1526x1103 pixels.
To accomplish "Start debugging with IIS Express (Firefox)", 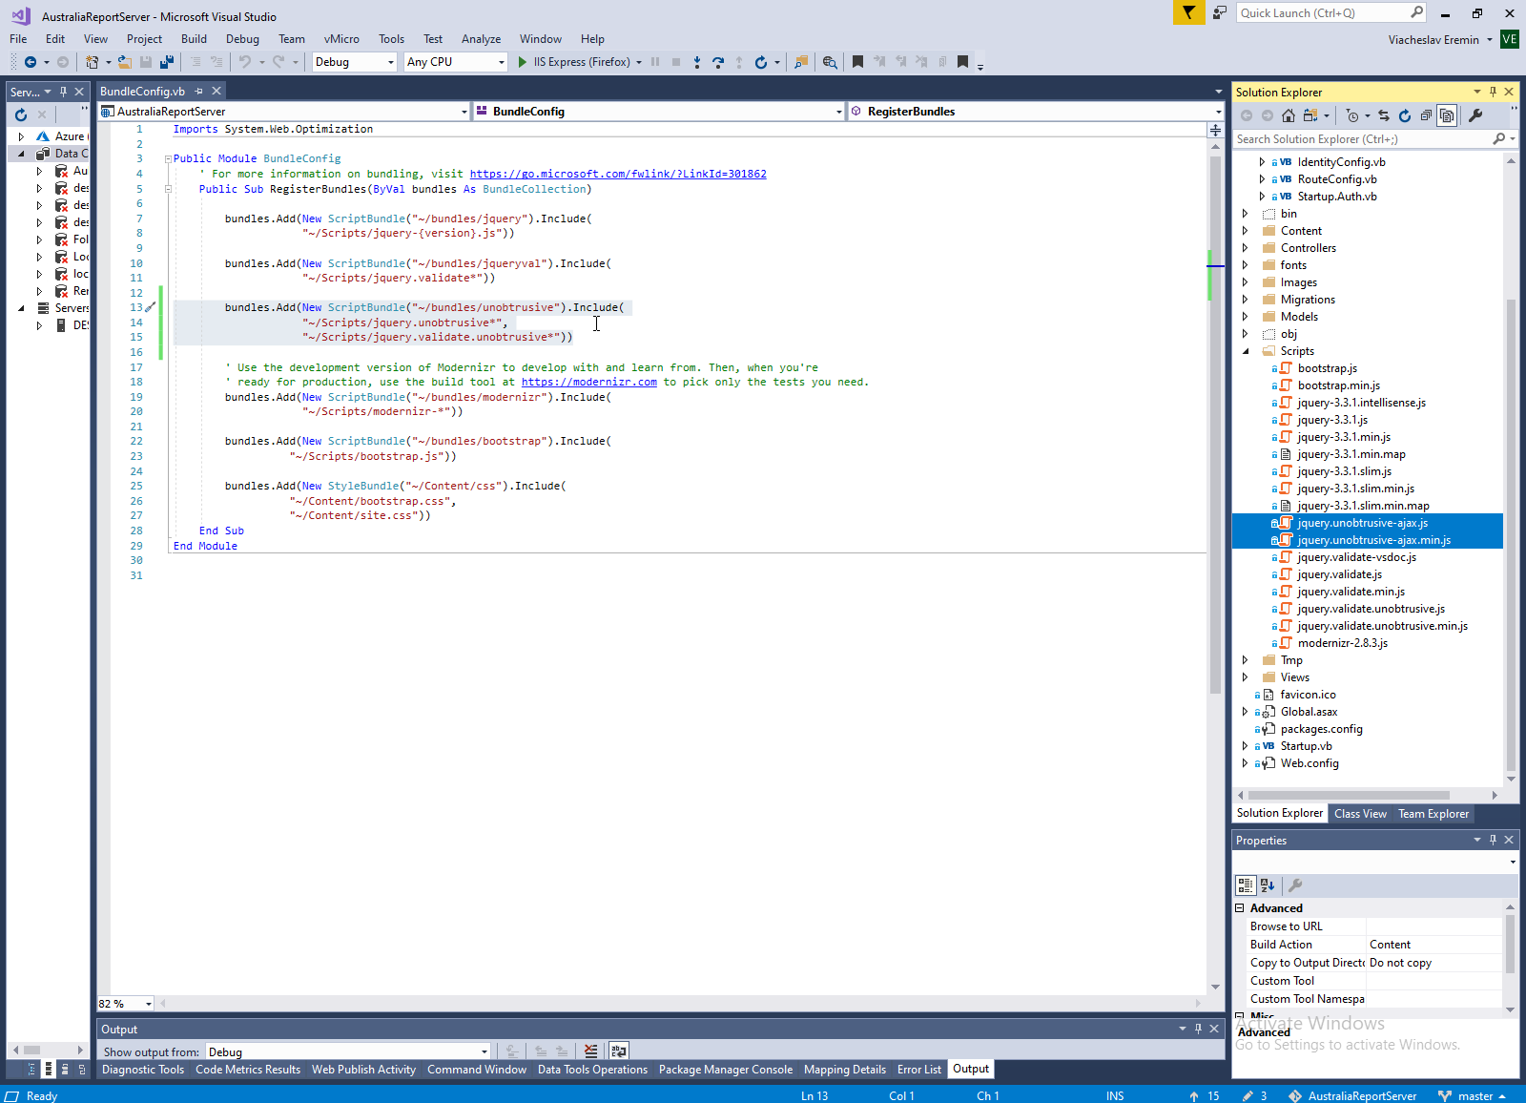I will click(x=522, y=62).
